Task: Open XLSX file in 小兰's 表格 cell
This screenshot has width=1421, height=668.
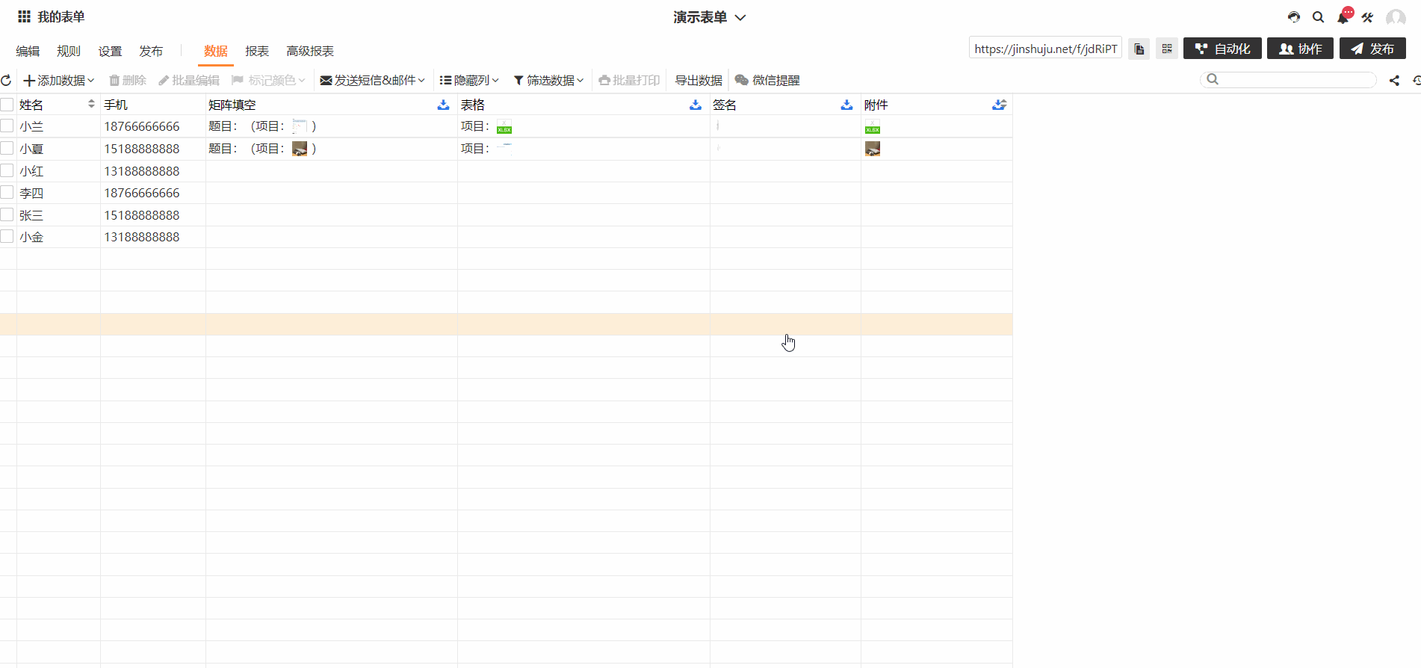Action: click(x=504, y=126)
